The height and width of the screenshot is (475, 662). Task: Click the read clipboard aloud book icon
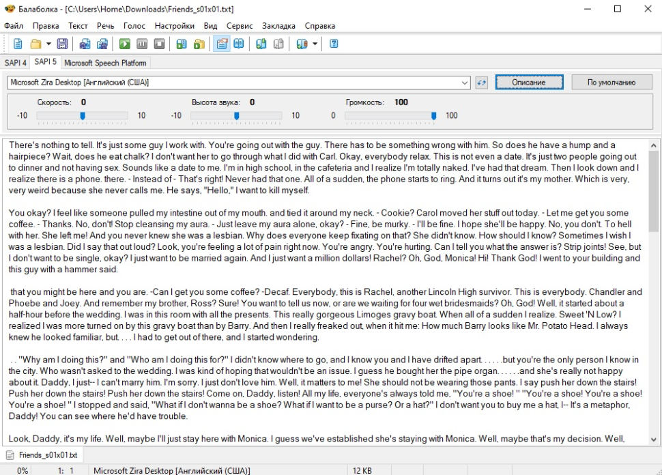click(x=182, y=44)
